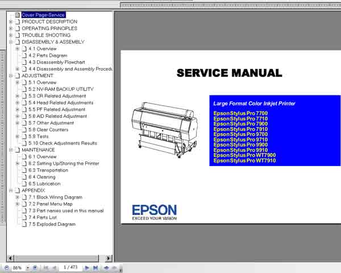Open the 6.5 Lubrication bookmark

tap(44, 184)
